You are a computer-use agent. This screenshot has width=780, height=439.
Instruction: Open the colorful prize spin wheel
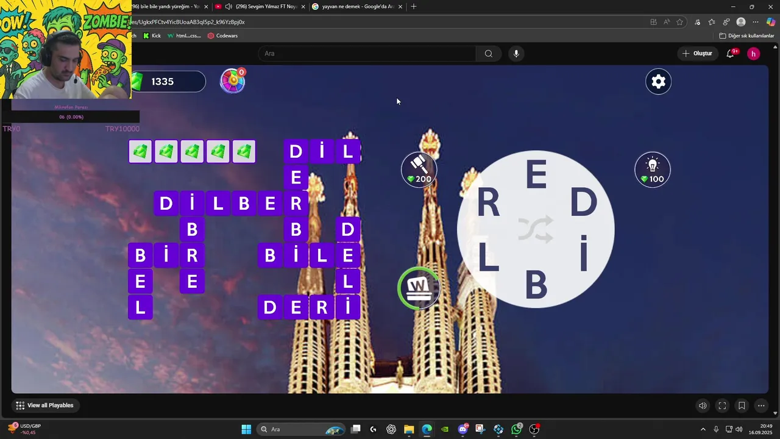[233, 81]
